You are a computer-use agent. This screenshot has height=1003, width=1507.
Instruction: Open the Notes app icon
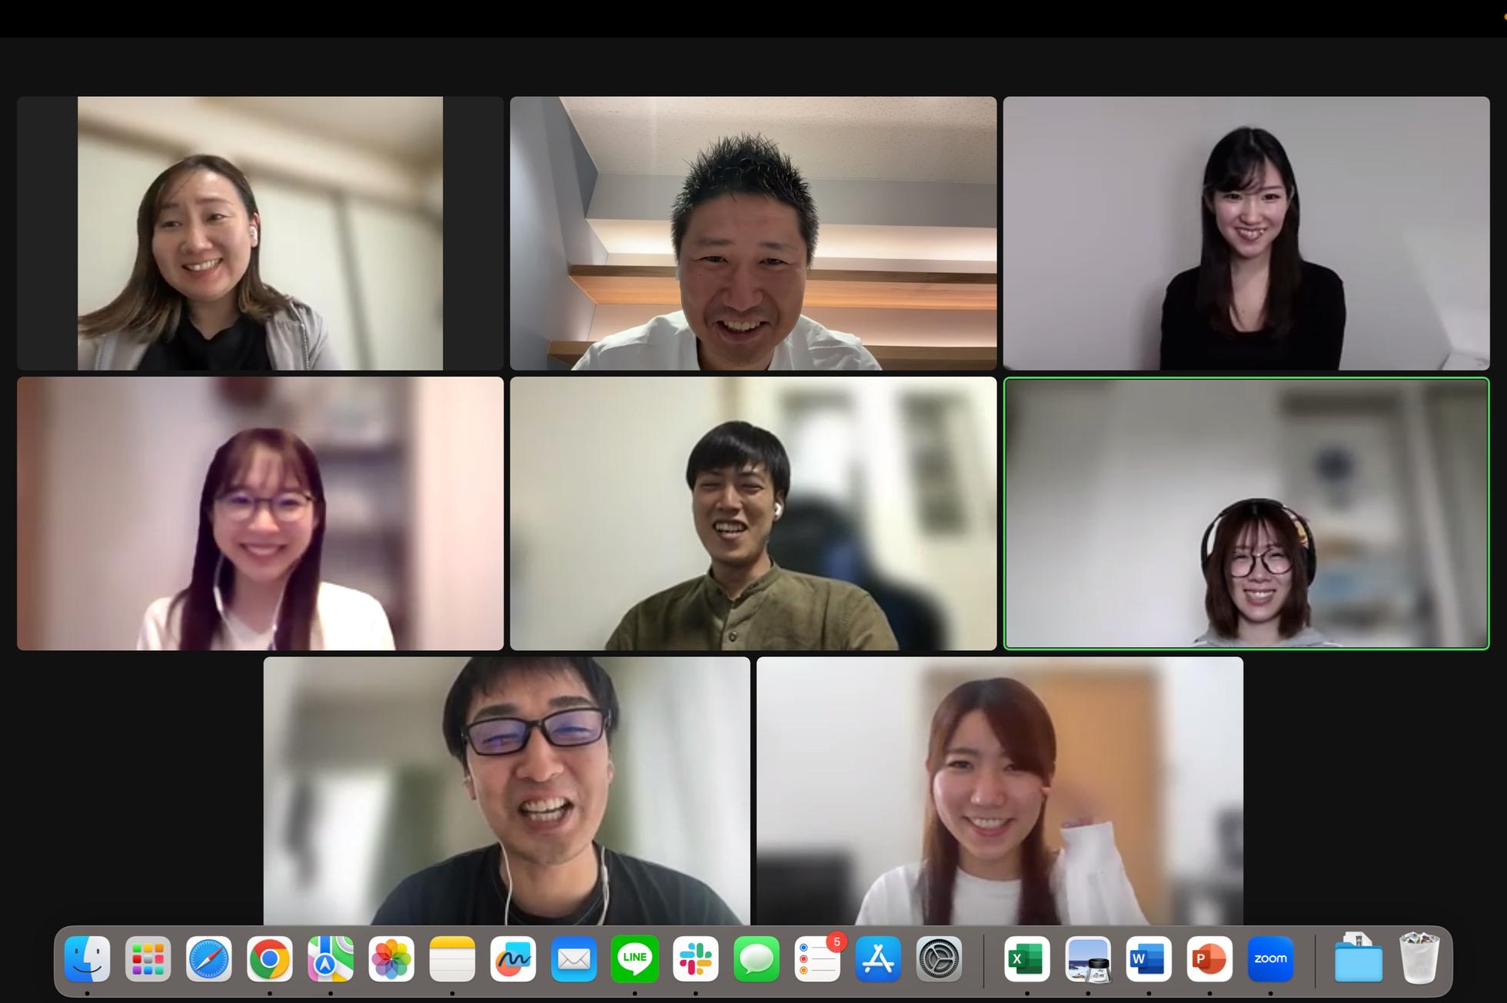pyautogui.click(x=452, y=958)
